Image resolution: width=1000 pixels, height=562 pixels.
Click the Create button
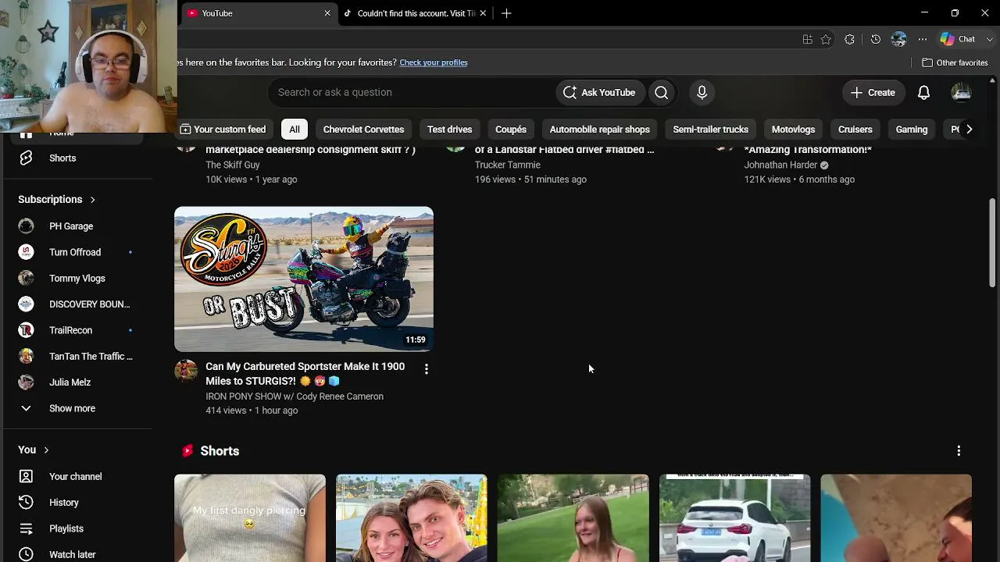(x=873, y=92)
